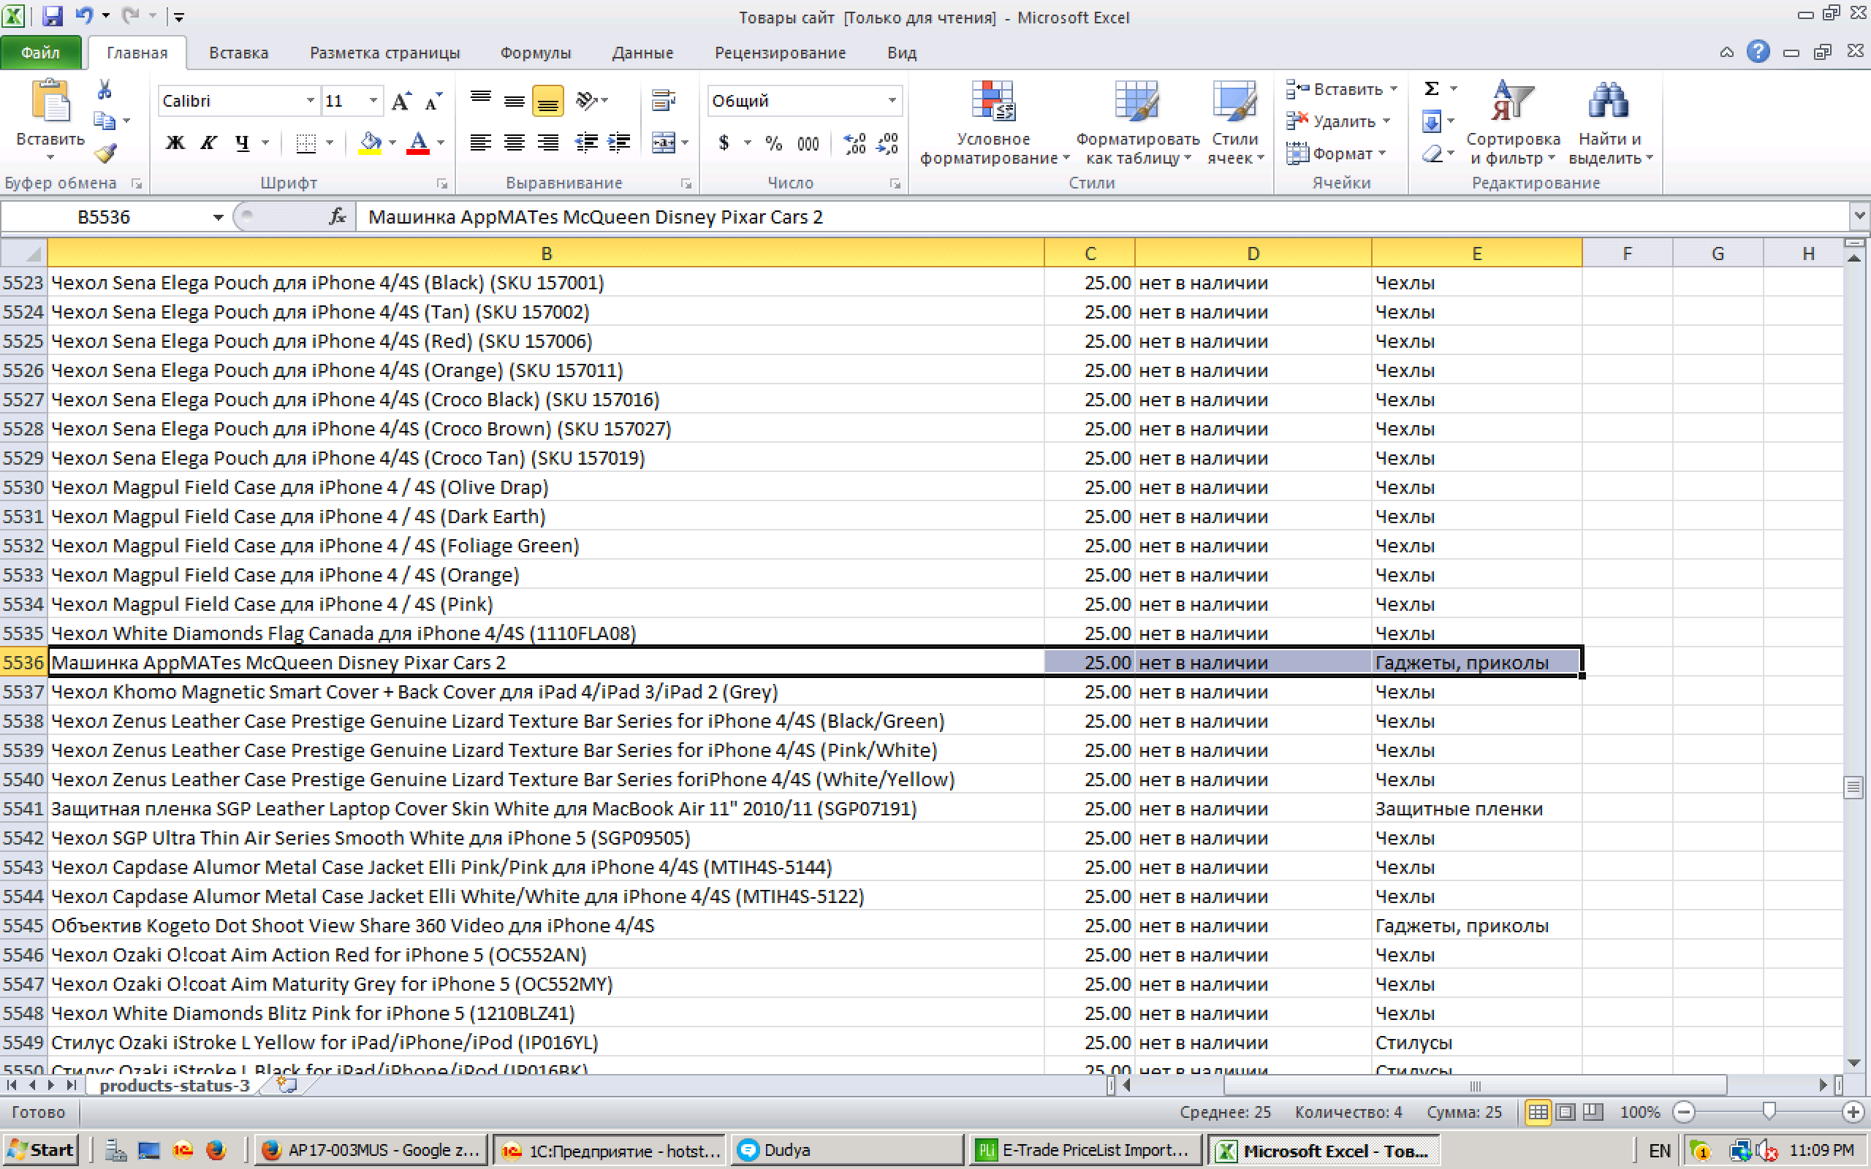This screenshot has height=1169, width=1871.
Task: Open Условное форматирование menu
Action: coord(993,122)
